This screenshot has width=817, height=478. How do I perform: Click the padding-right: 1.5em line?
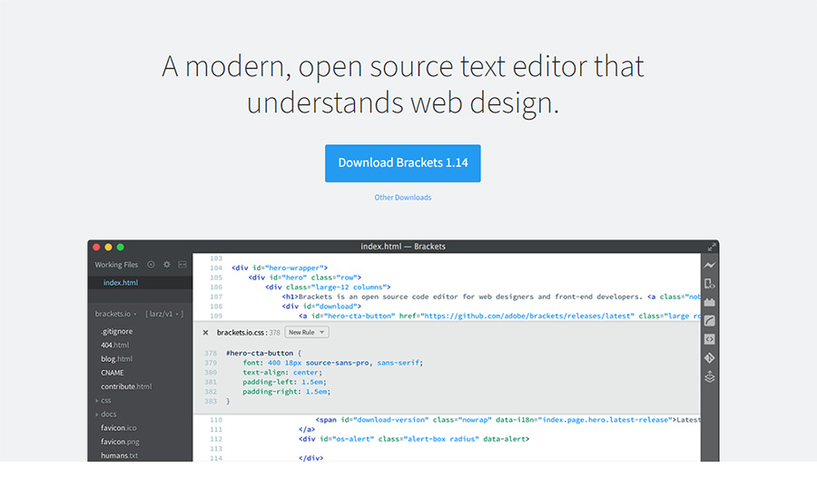click(x=287, y=392)
